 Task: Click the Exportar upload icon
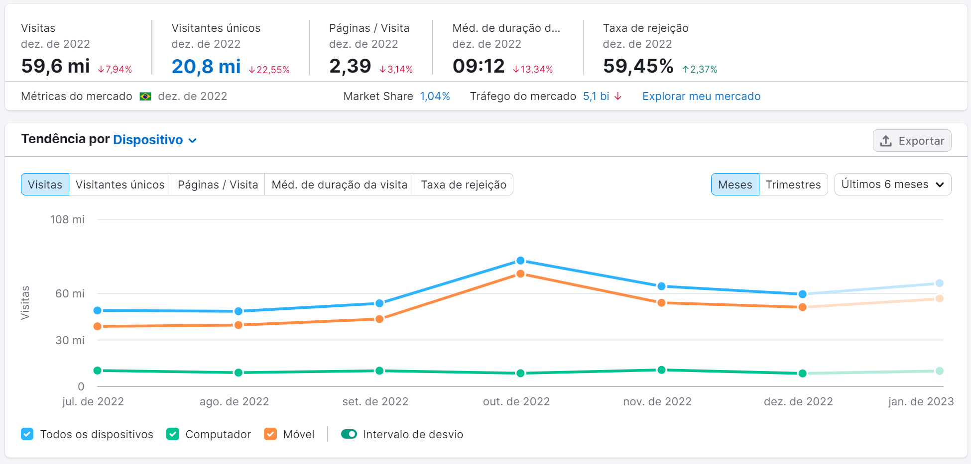886,141
